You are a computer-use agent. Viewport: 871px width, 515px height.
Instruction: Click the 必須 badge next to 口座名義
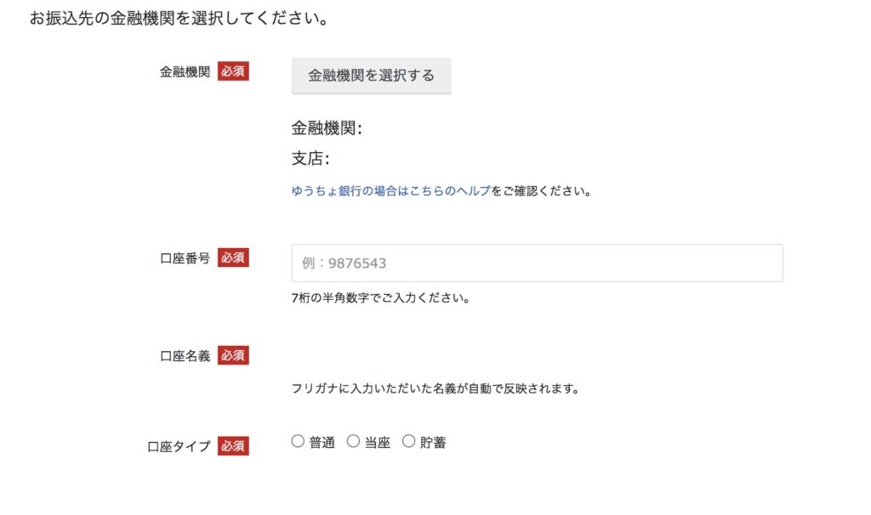(x=233, y=355)
